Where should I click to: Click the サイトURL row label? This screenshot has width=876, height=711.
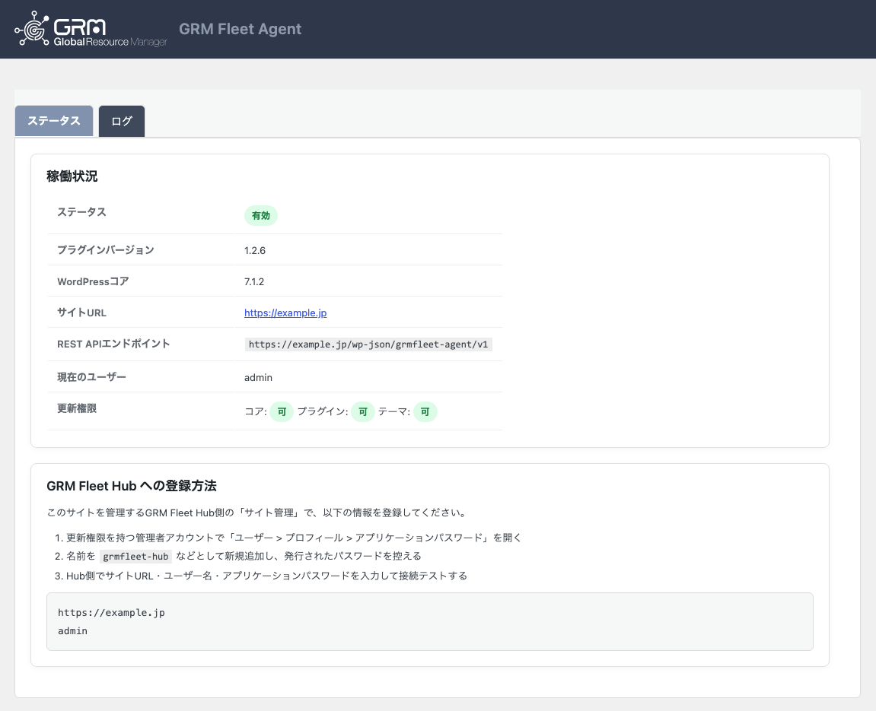(x=81, y=313)
